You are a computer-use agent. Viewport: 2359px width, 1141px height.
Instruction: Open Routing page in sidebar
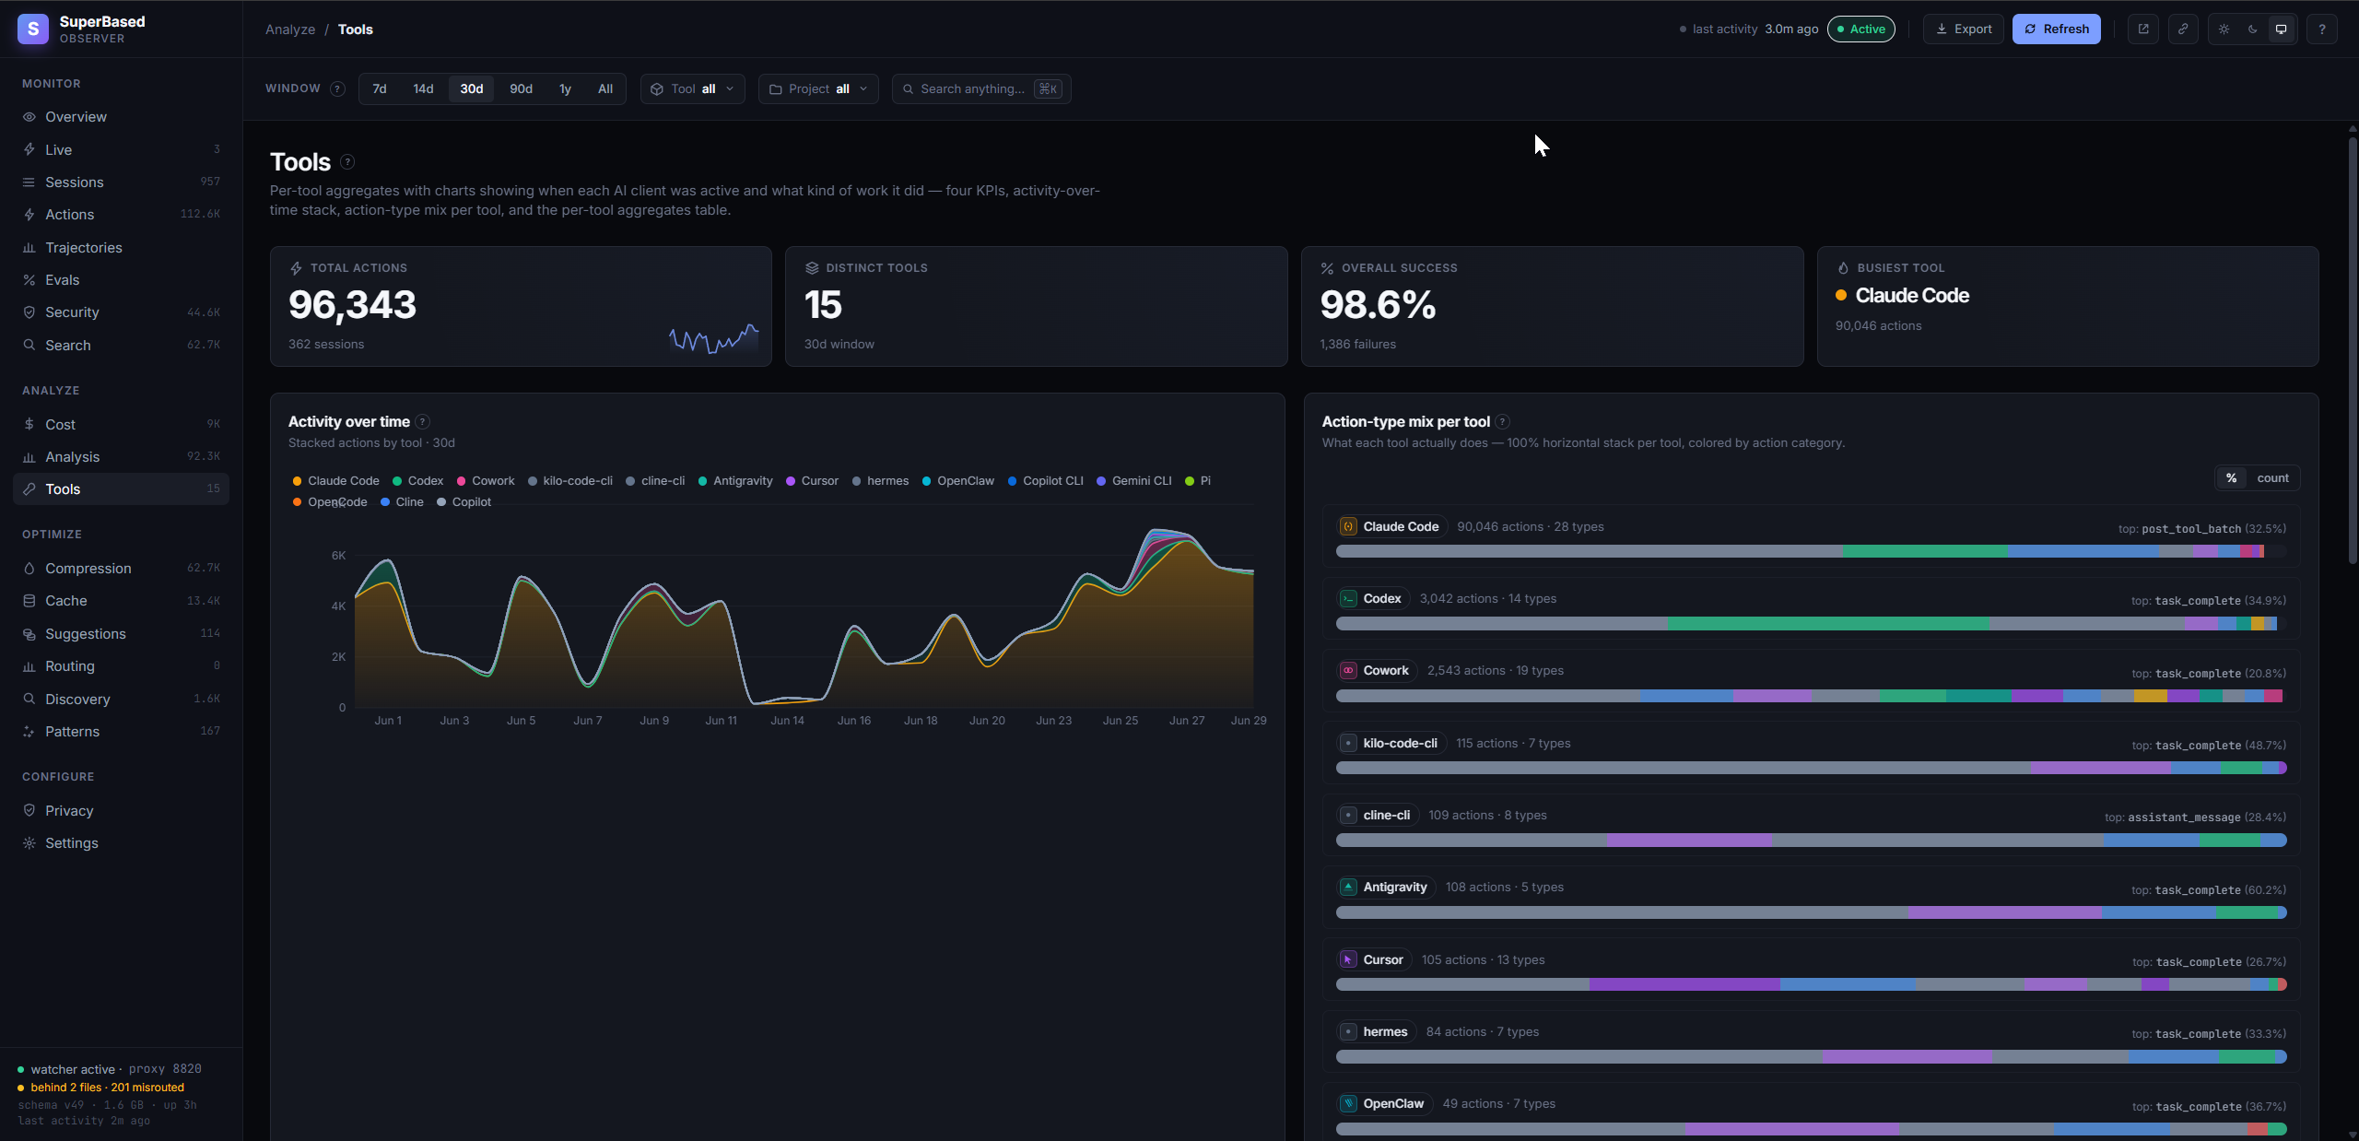pyautogui.click(x=121, y=665)
